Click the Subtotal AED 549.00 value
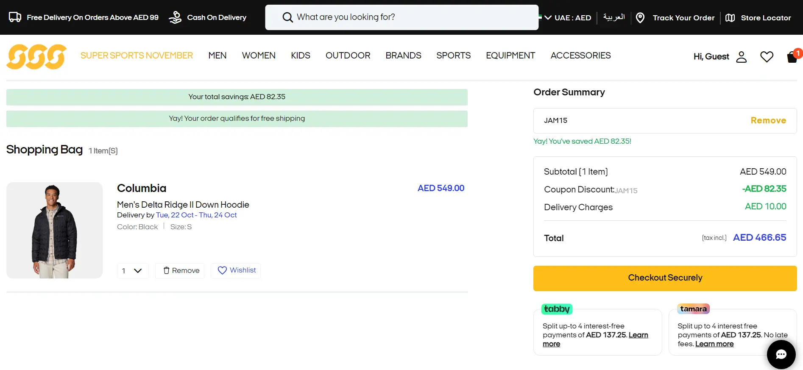Screen dimensions: 803x370 coord(763,172)
